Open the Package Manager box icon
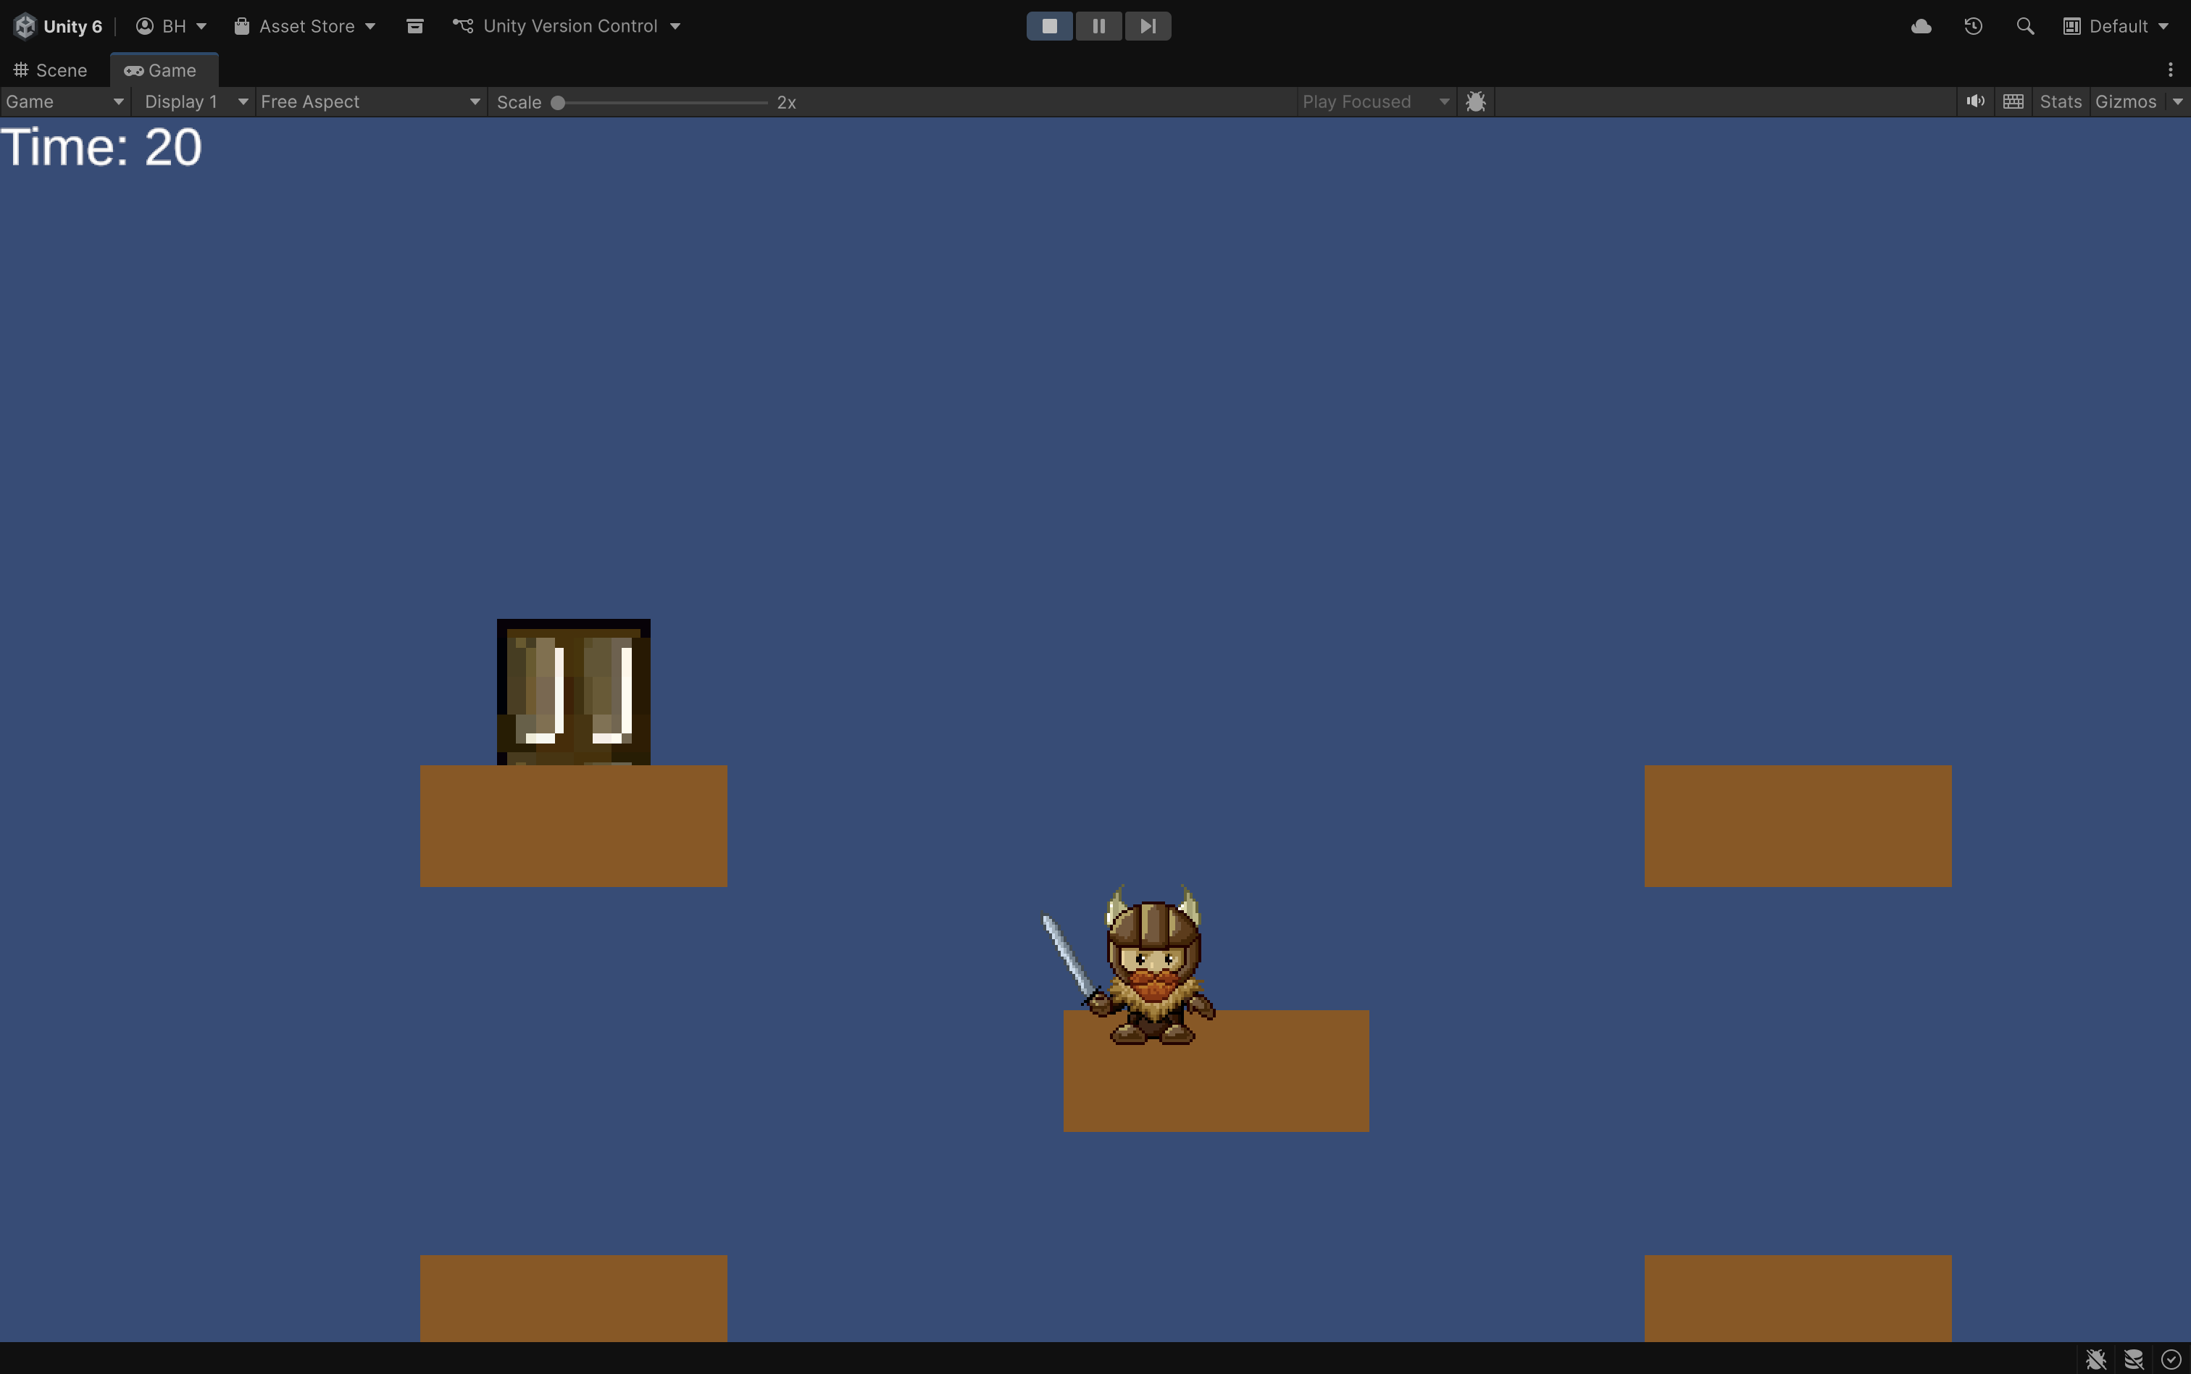The width and height of the screenshot is (2191, 1374). coord(415,26)
